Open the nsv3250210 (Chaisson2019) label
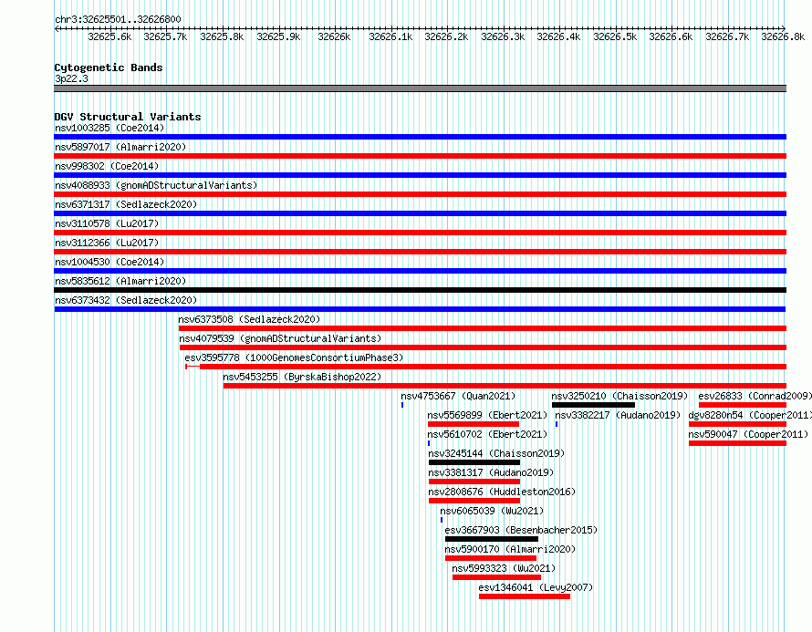This screenshot has width=812, height=632. (619, 396)
